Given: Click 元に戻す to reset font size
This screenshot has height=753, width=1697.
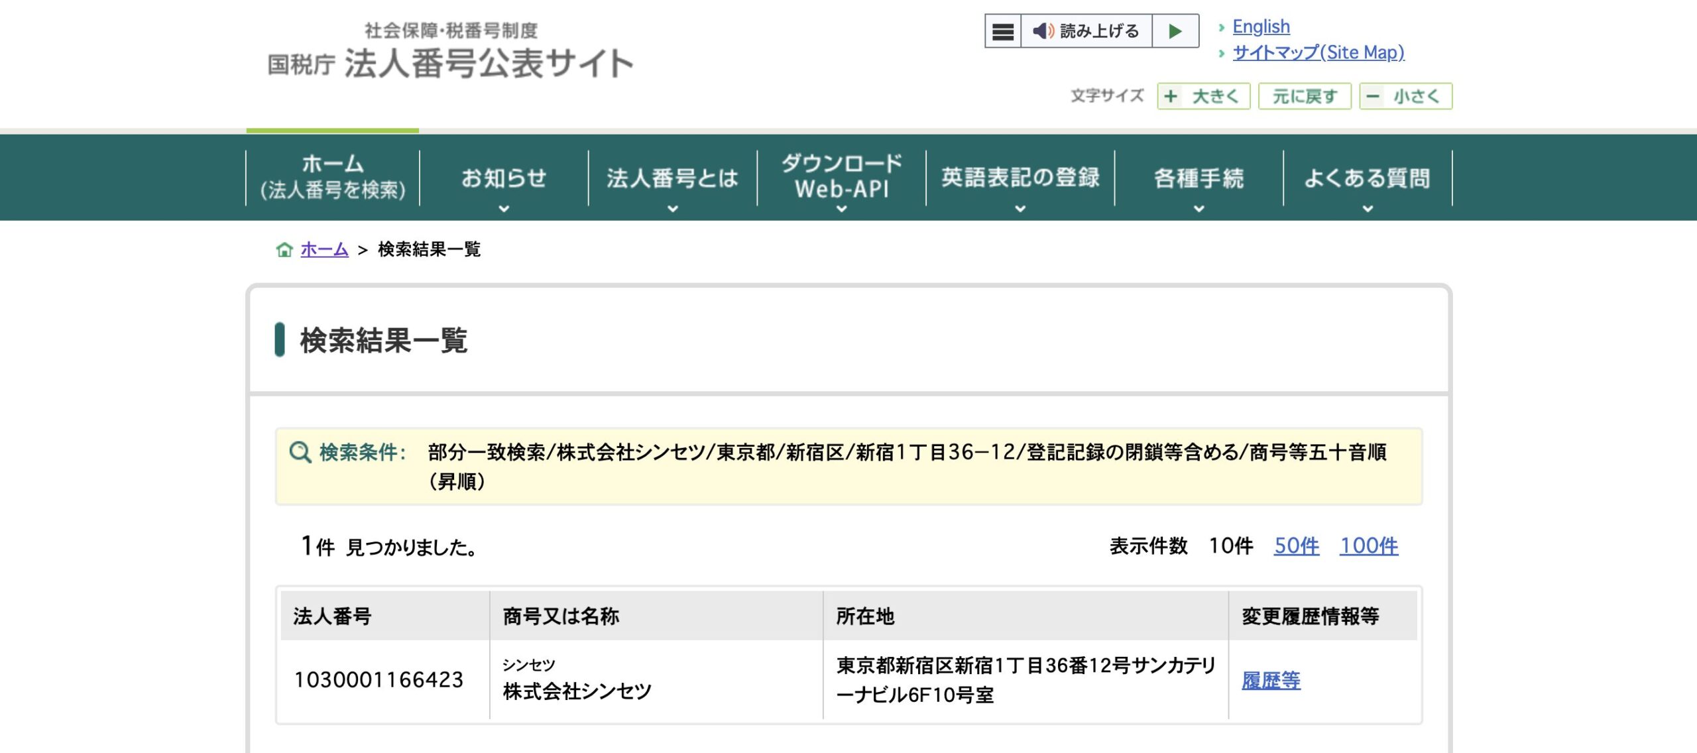Looking at the screenshot, I should click(1304, 96).
